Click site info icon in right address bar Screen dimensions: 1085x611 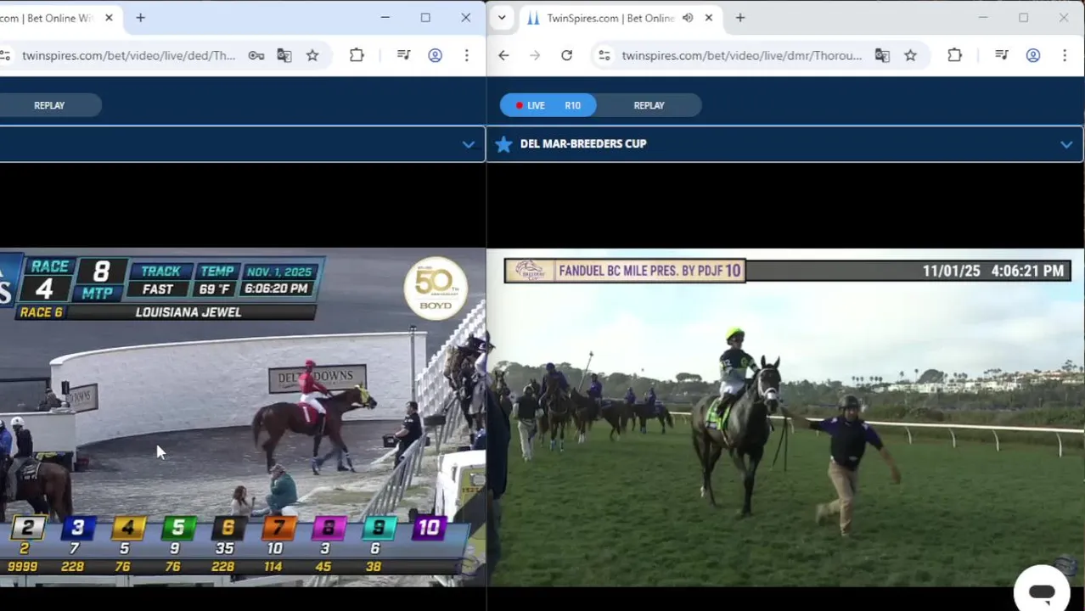pyautogui.click(x=604, y=55)
